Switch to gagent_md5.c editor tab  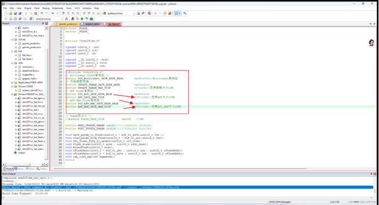point(91,24)
